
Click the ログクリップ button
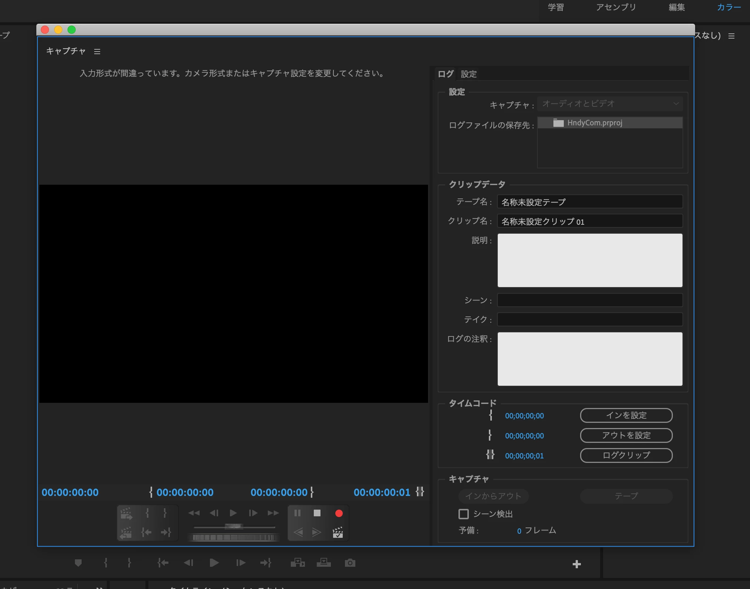[626, 455]
